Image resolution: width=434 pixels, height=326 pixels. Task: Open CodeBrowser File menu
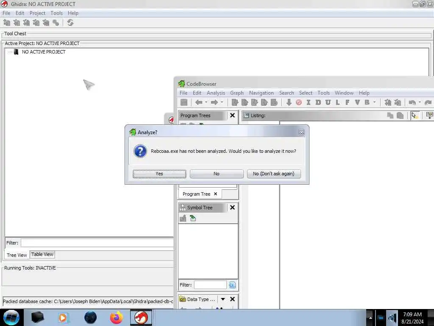tap(184, 93)
